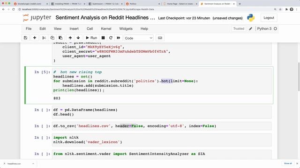Switch to the Politics tab
The height and width of the screenshot is (168, 300).
[x=143, y=4]
